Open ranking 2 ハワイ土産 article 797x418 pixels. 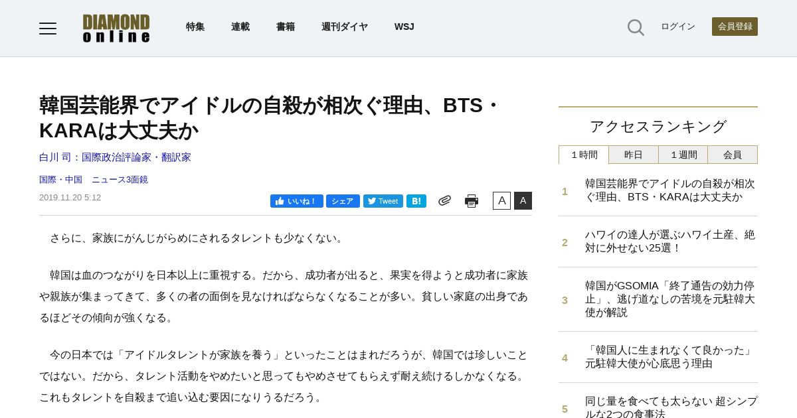671,242
